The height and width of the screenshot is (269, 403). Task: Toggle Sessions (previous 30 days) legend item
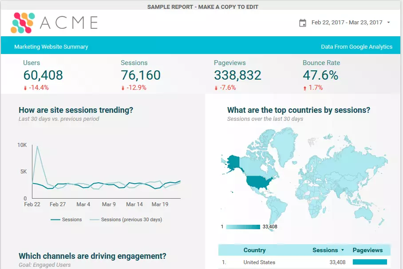(x=126, y=219)
